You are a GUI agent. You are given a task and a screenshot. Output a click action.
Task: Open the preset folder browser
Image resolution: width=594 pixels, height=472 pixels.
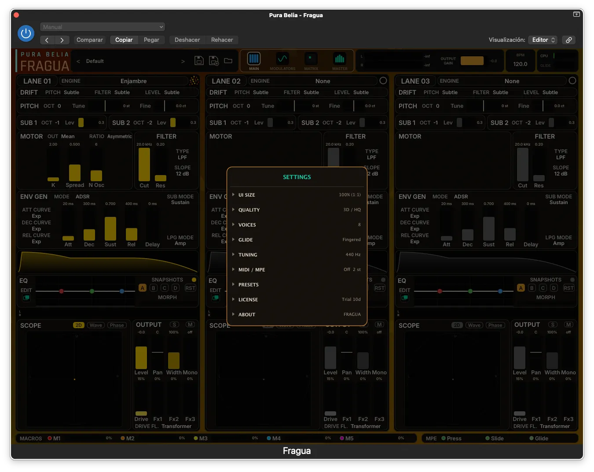click(228, 61)
